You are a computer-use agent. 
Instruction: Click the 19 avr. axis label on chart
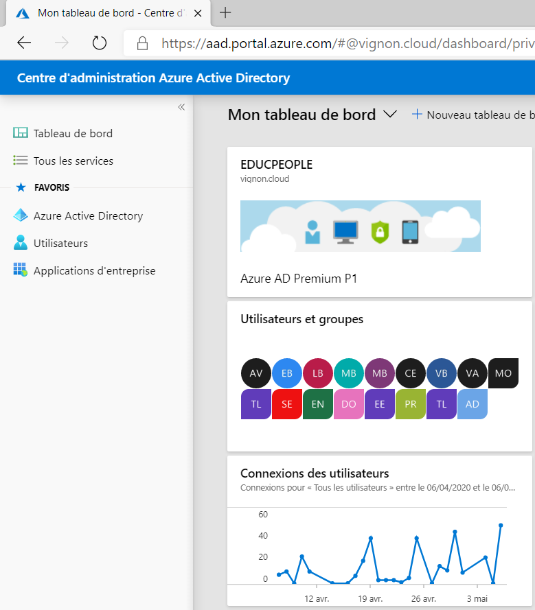click(370, 599)
